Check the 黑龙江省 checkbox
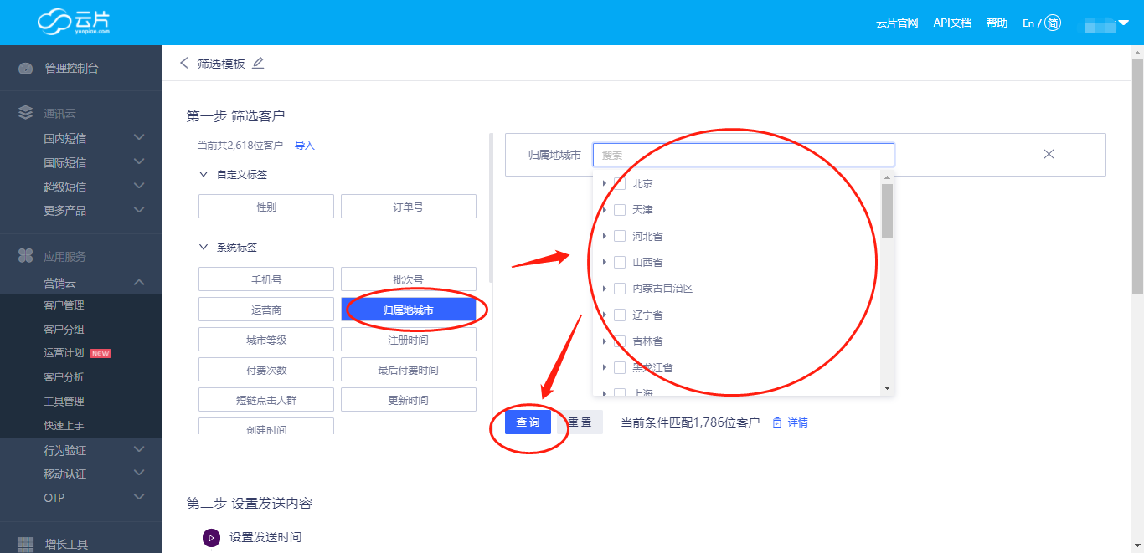1144x553 pixels. coord(620,367)
